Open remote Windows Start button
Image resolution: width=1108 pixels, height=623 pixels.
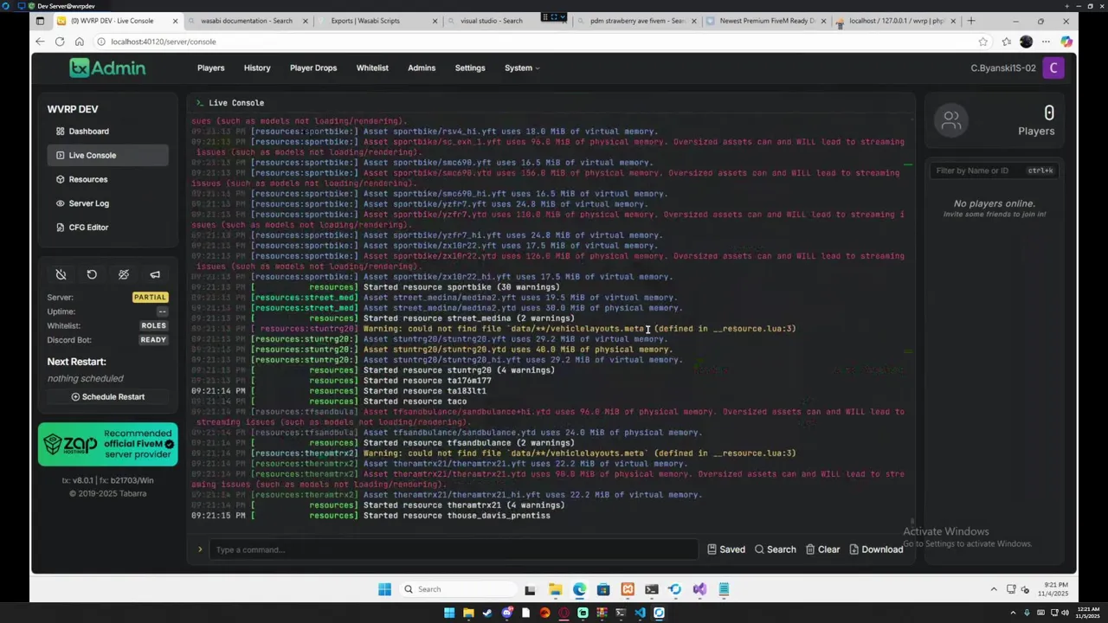[384, 589]
